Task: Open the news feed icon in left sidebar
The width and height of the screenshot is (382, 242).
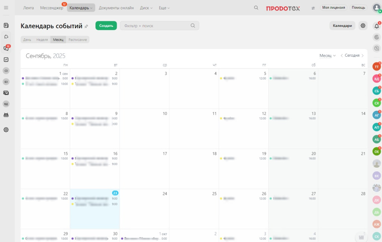Action: pos(6,25)
